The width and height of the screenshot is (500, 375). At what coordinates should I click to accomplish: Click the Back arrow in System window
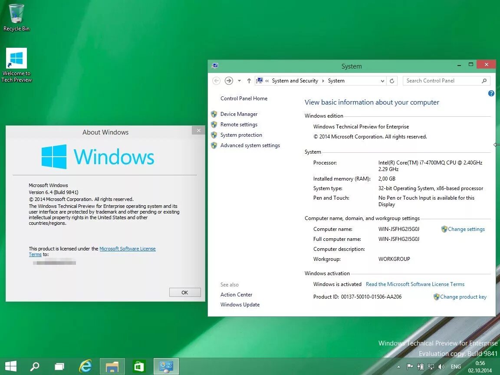[x=216, y=81]
